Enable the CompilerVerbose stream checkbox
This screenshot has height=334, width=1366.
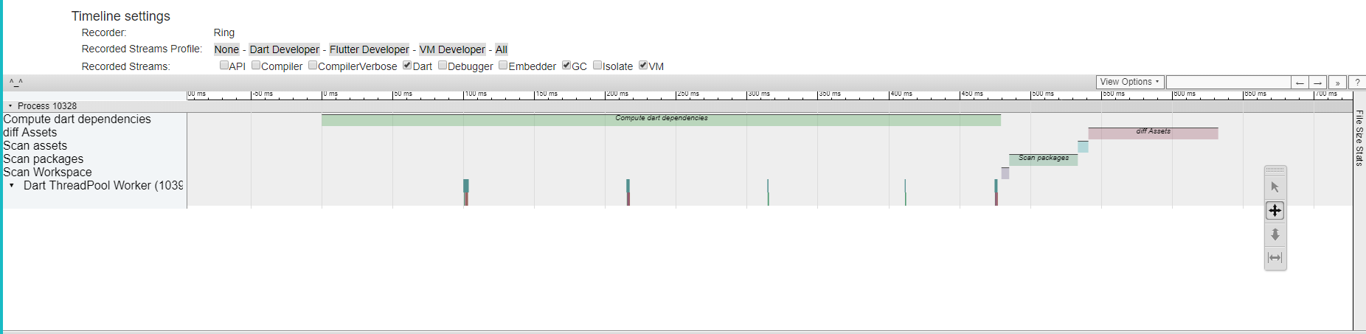(313, 65)
